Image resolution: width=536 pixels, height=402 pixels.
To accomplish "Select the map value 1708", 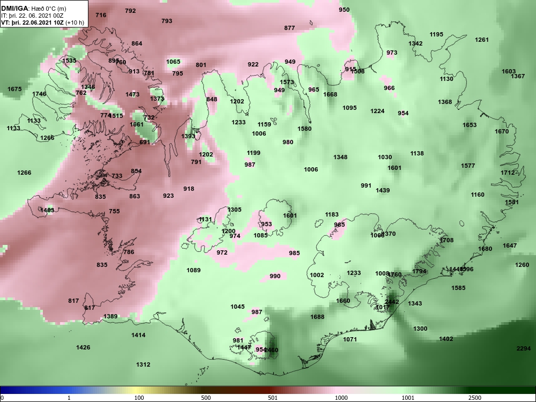I will 446,240.
